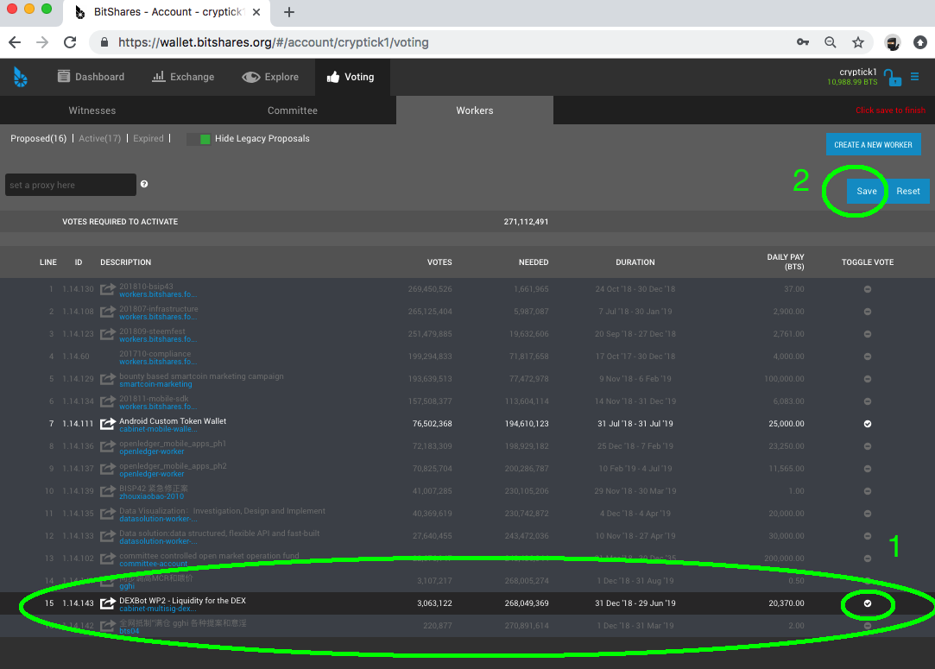935x669 pixels.
Task: Open the zhouxiaobao-2010 account link
Action: (x=151, y=496)
